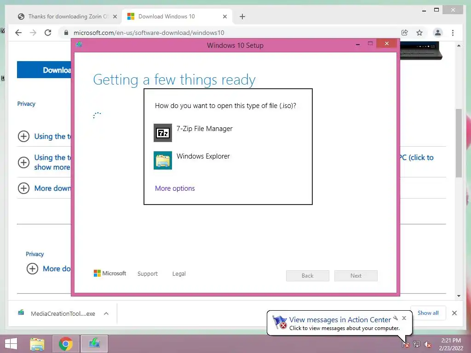The image size is (471, 353).
Task: Open a new Chrome tab
Action: pos(242,17)
